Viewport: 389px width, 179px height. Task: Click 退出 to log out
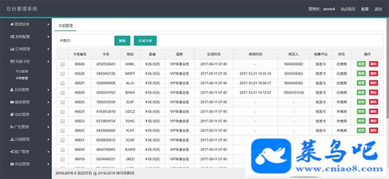coord(378,9)
